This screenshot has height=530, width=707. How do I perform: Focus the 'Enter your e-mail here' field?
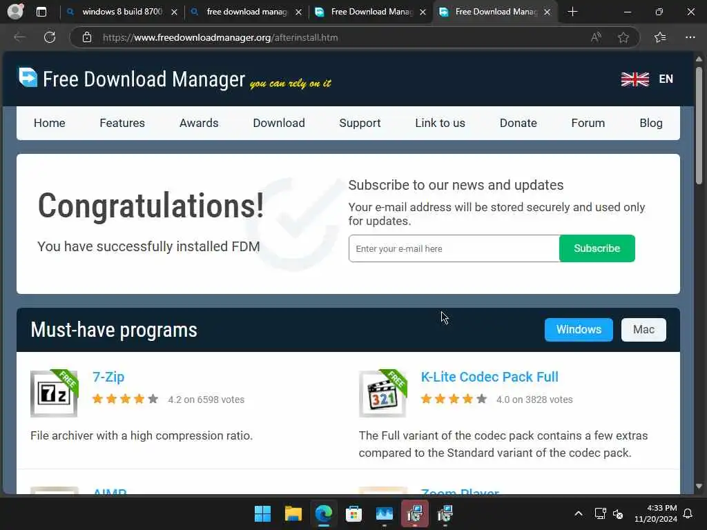coord(454,248)
